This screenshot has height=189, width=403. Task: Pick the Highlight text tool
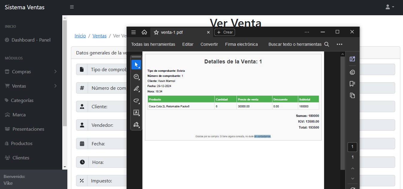(136, 89)
